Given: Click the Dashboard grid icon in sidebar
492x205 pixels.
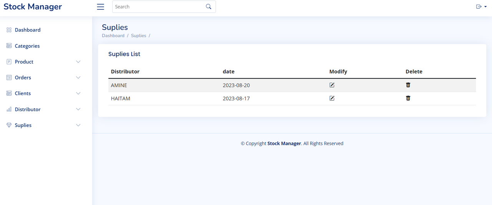Looking at the screenshot, I should [9, 30].
